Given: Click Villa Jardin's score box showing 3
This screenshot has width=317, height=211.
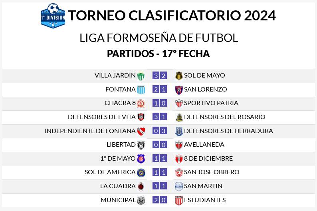Looking at the screenshot, I should 156,76.
